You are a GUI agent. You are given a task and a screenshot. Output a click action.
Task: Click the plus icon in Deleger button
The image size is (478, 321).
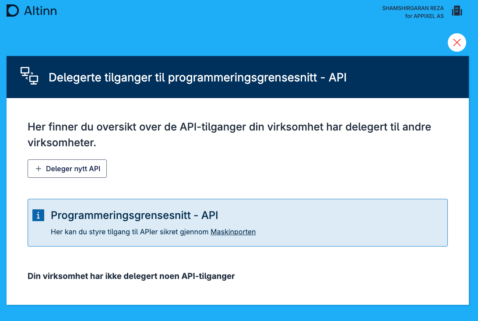click(x=39, y=169)
